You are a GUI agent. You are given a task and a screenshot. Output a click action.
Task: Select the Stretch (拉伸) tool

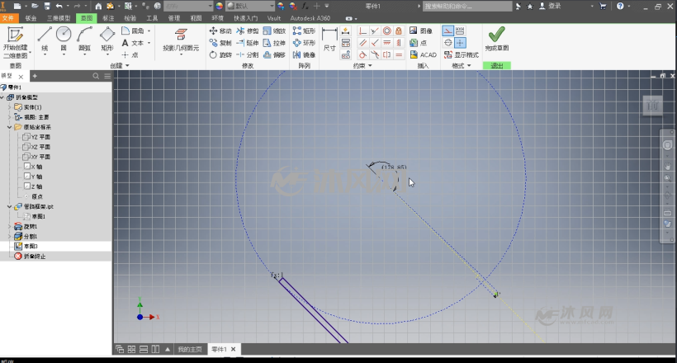(274, 43)
